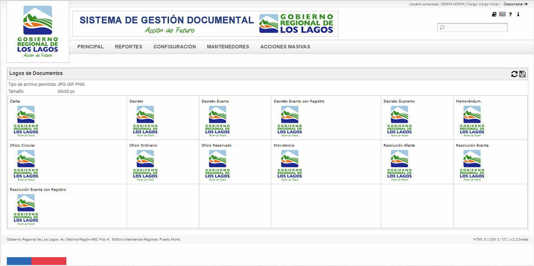534x266 pixels.
Task: Click the 'Carta' label text
Action: (x=14, y=101)
